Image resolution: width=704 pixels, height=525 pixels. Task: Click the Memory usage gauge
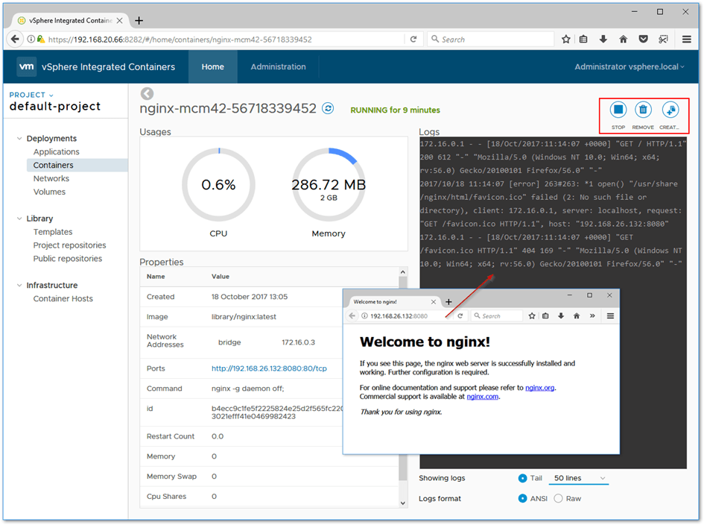pyautogui.click(x=329, y=185)
